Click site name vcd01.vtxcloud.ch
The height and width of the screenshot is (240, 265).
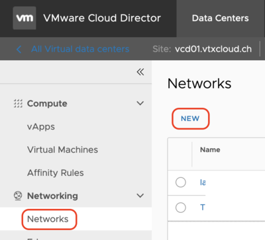click(x=213, y=49)
